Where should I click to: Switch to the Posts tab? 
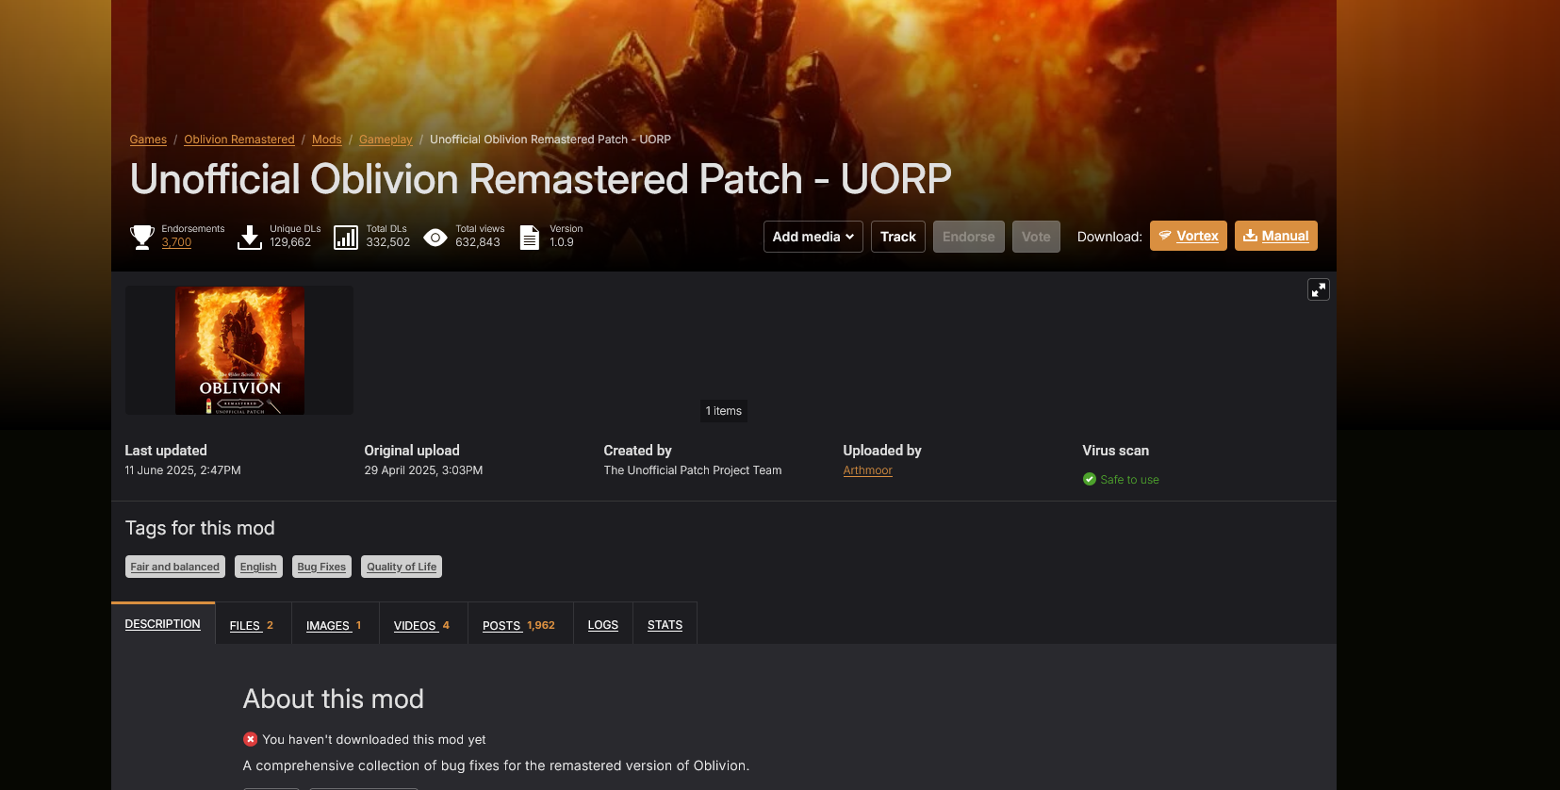coord(520,625)
